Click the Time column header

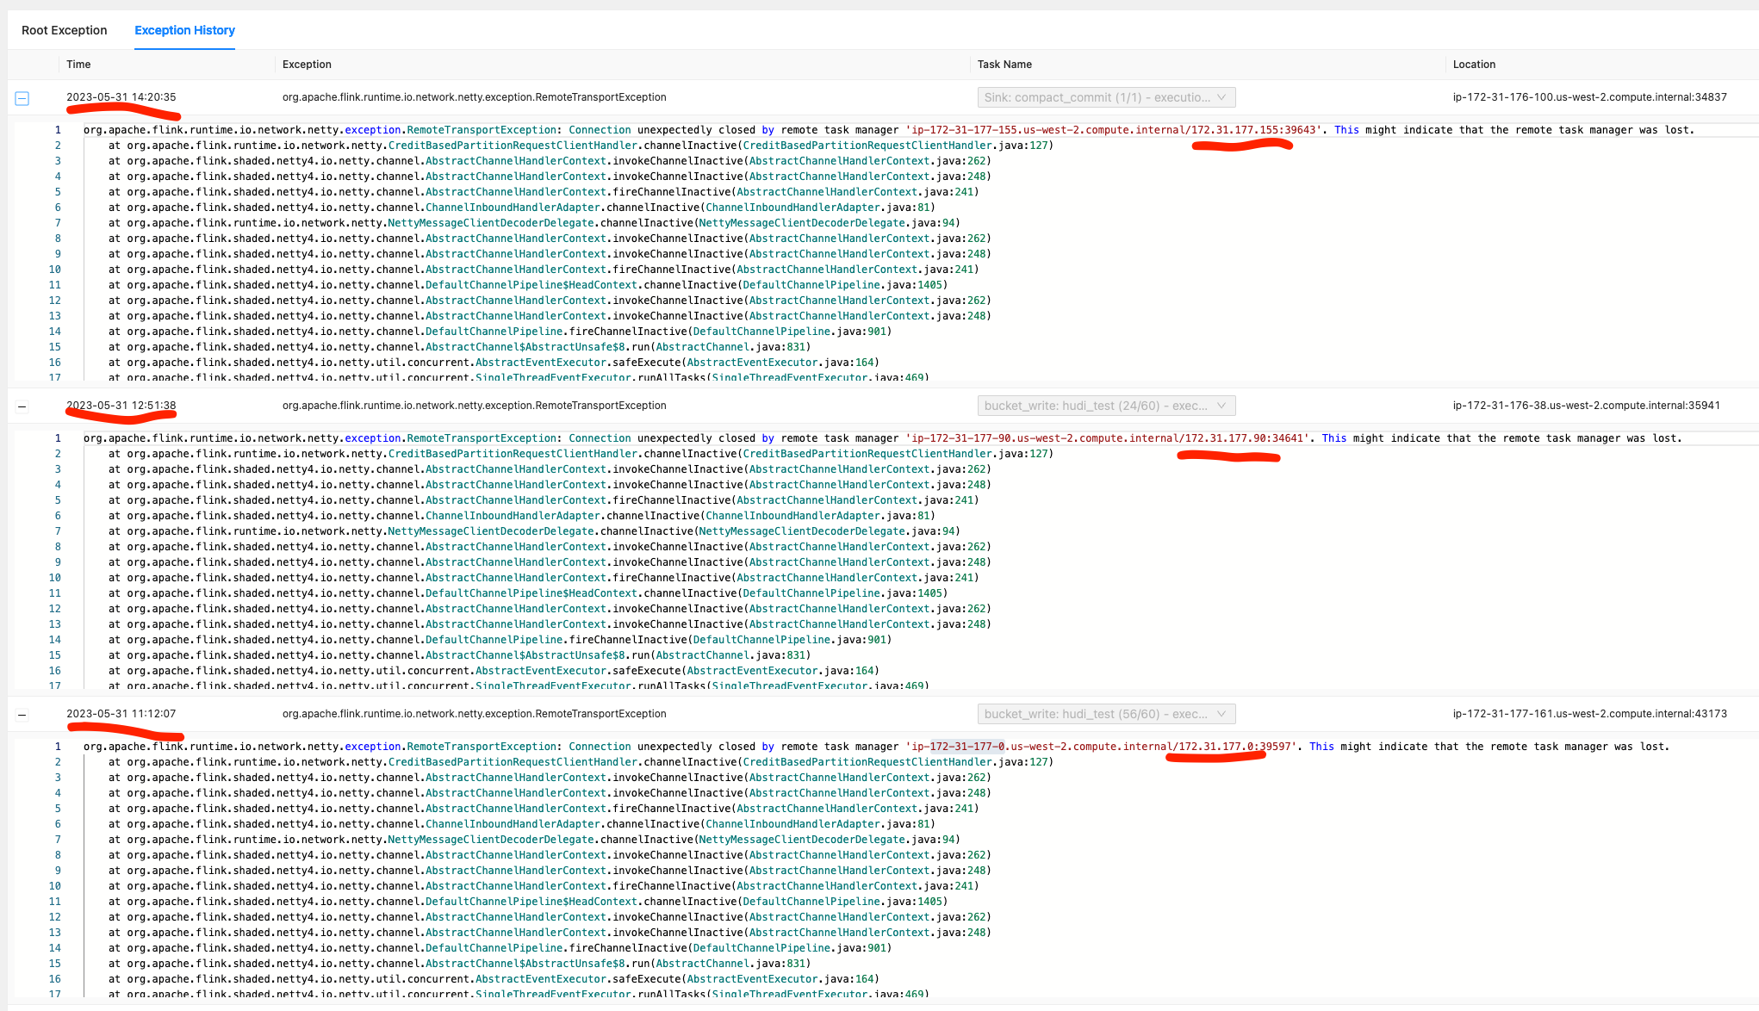[78, 65]
